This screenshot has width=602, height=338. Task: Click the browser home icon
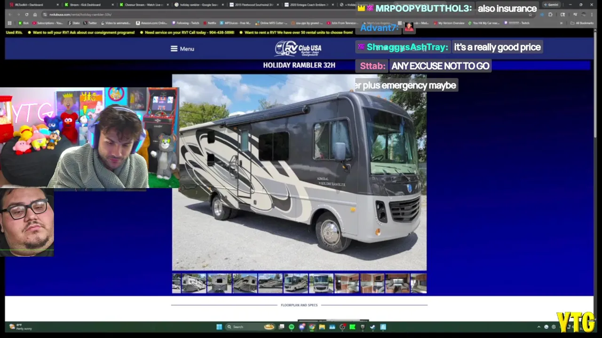coord(35,15)
